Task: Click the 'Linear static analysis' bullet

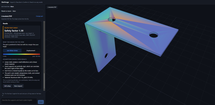Action: (21, 63)
